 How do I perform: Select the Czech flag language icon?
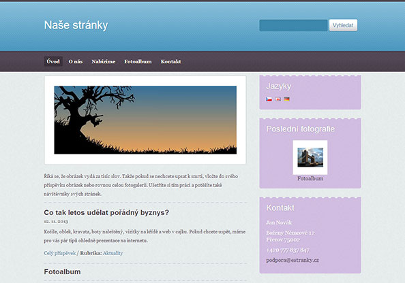(x=269, y=99)
